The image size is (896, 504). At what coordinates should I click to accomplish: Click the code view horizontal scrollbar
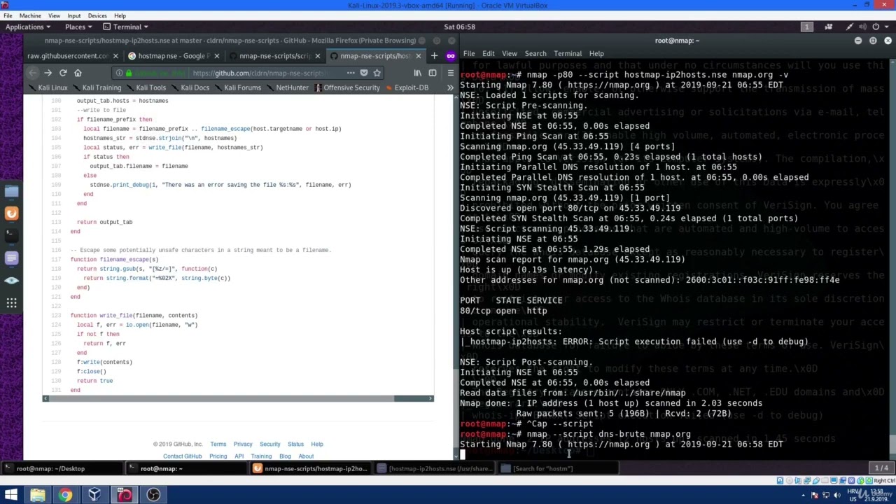coord(238,398)
